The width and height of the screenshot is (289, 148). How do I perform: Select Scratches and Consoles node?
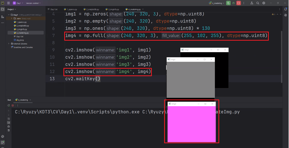(22, 47)
